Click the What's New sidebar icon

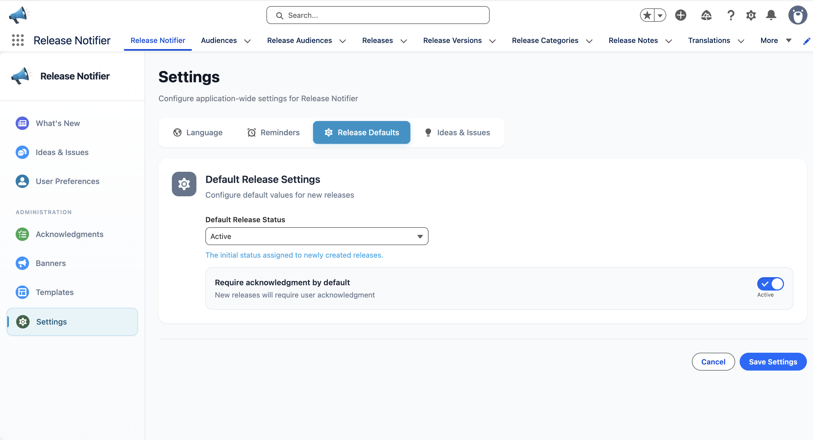click(x=22, y=123)
